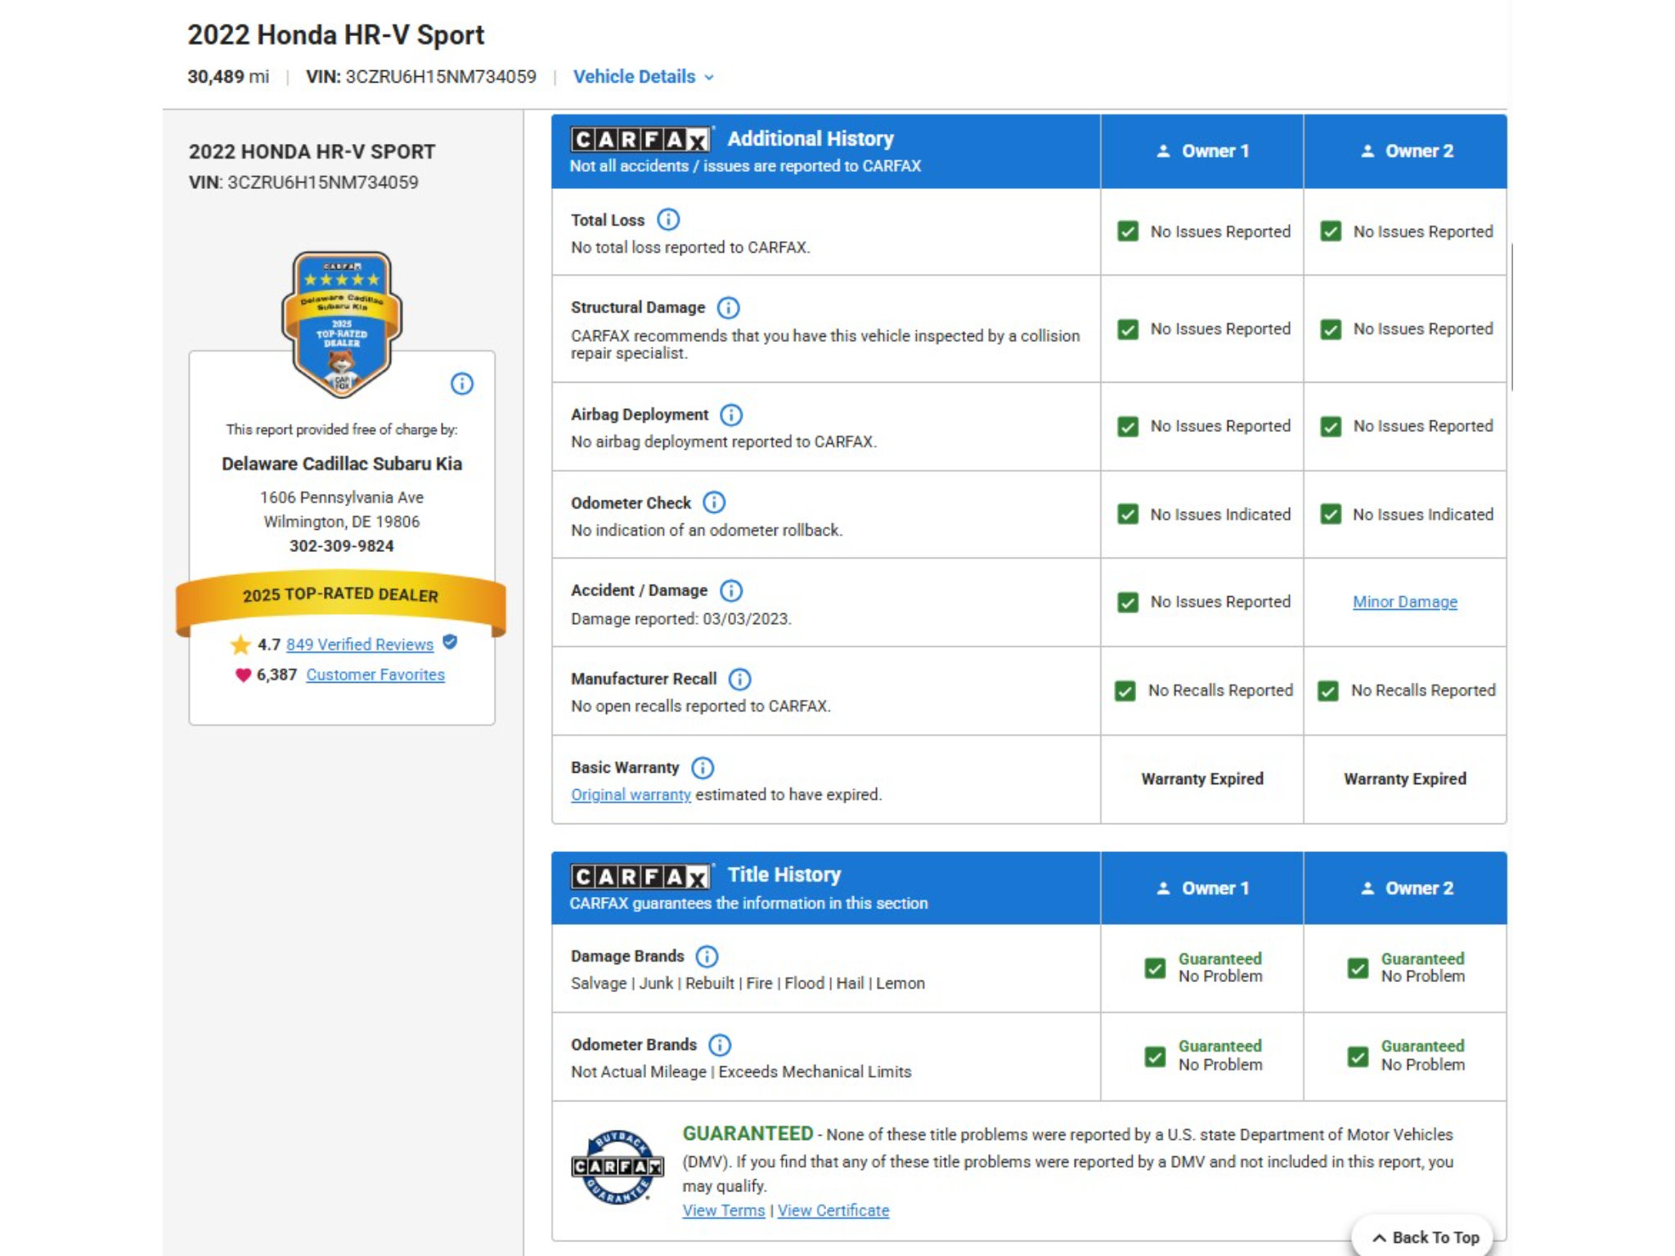1675x1256 pixels.
Task: Open the Structural Damage info icon
Action: [728, 307]
